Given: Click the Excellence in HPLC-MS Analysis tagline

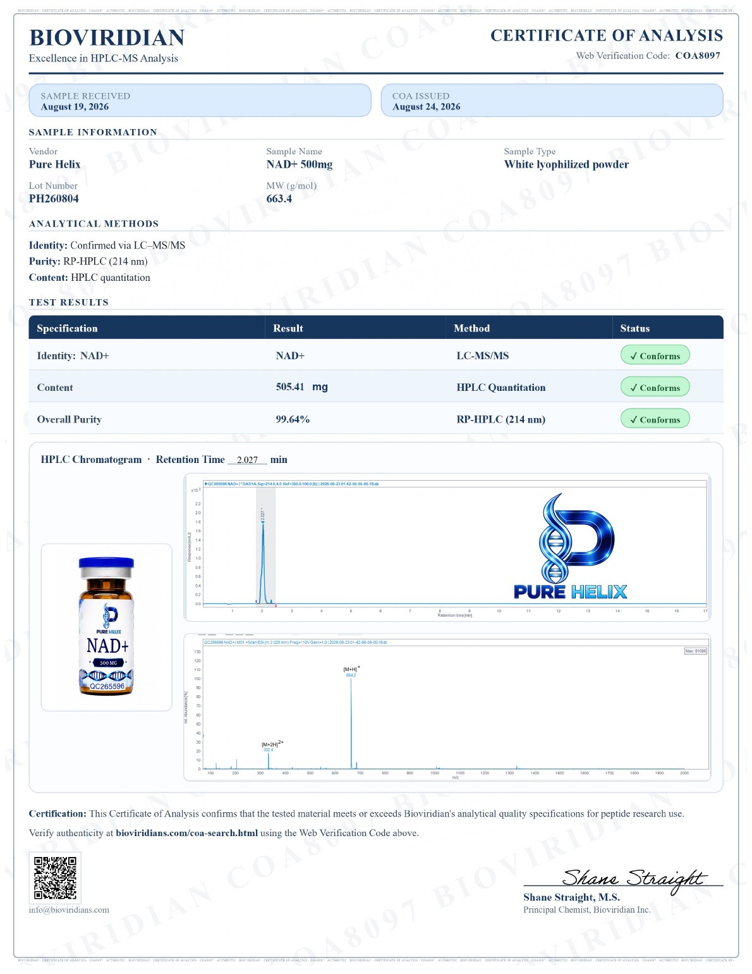Looking at the screenshot, I should [x=104, y=59].
